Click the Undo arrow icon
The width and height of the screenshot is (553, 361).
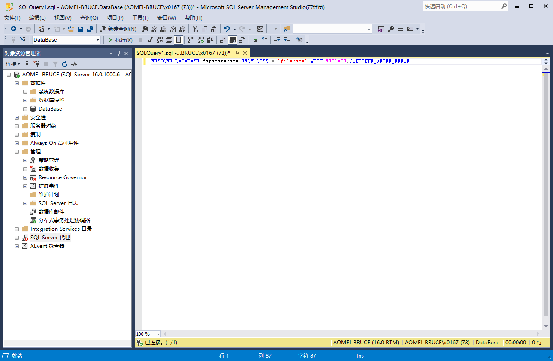(227, 29)
